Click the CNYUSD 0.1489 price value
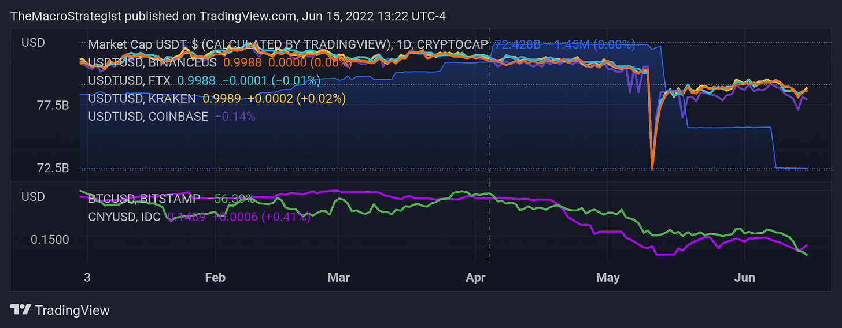This screenshot has width=842, height=328. click(187, 217)
